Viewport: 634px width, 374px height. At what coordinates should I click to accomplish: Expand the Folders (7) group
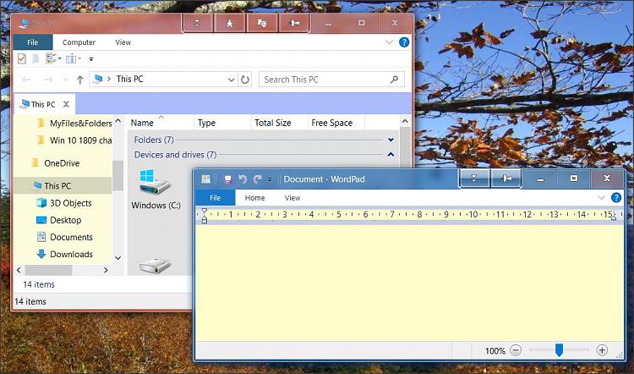point(391,140)
